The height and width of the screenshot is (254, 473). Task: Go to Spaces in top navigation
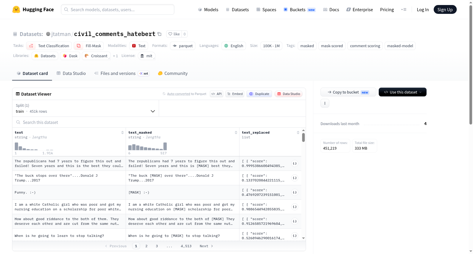pyautogui.click(x=266, y=9)
